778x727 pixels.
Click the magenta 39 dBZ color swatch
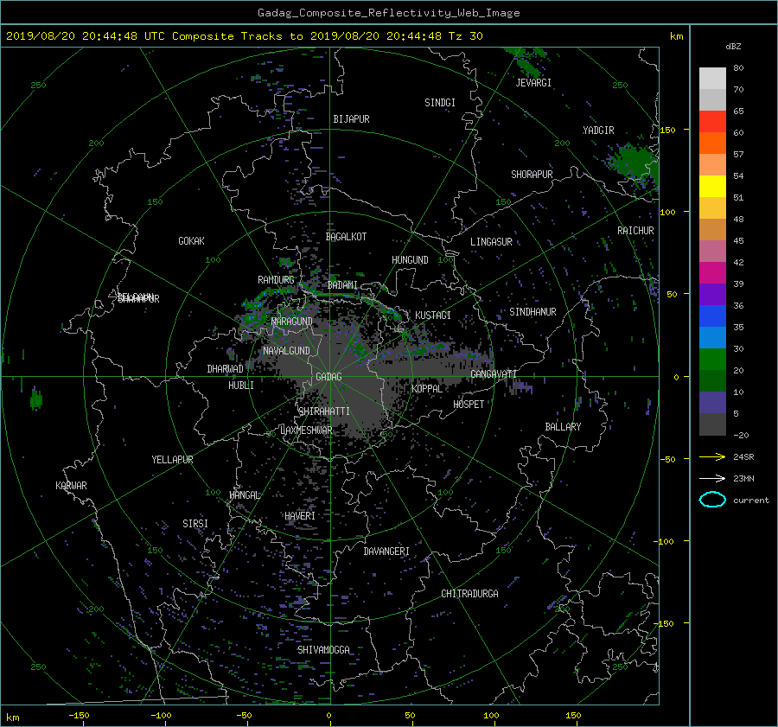(712, 273)
